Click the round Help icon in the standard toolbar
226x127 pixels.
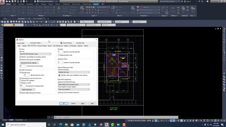75,22
